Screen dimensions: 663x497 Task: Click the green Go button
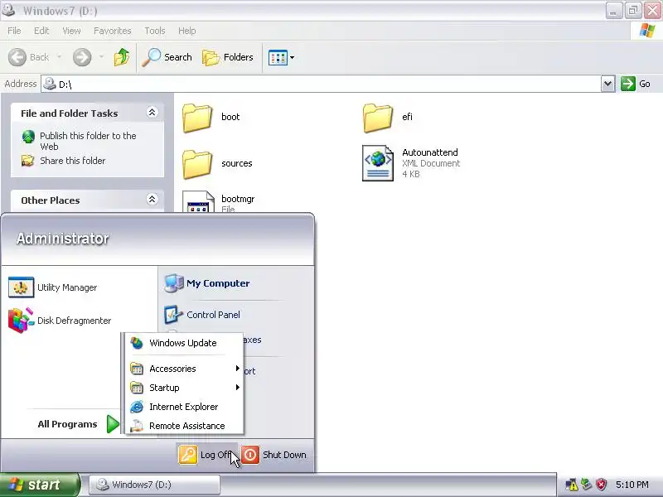click(x=636, y=84)
